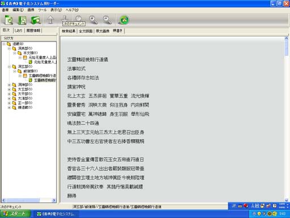Click the first green document search icon
Screen dimensions: 290x218
click(x=8, y=20)
